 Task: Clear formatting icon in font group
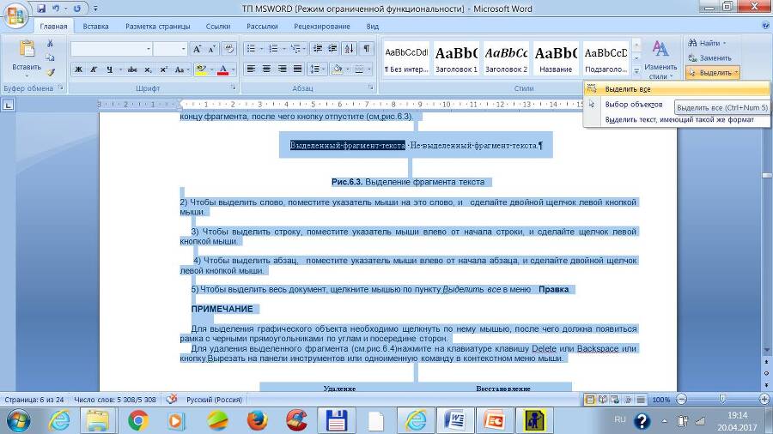228,49
